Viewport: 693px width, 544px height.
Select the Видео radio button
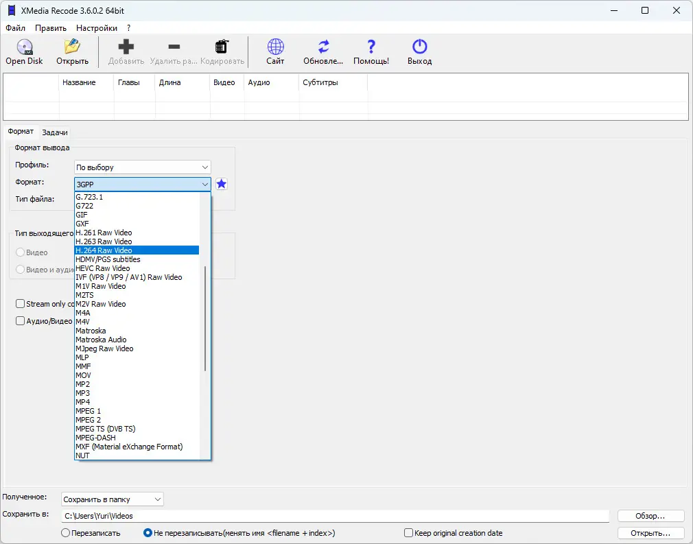pyautogui.click(x=20, y=252)
